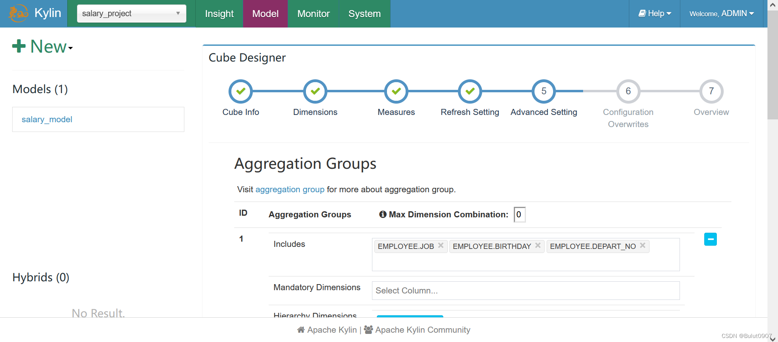
Task: Expand the Help menu
Action: click(x=655, y=14)
